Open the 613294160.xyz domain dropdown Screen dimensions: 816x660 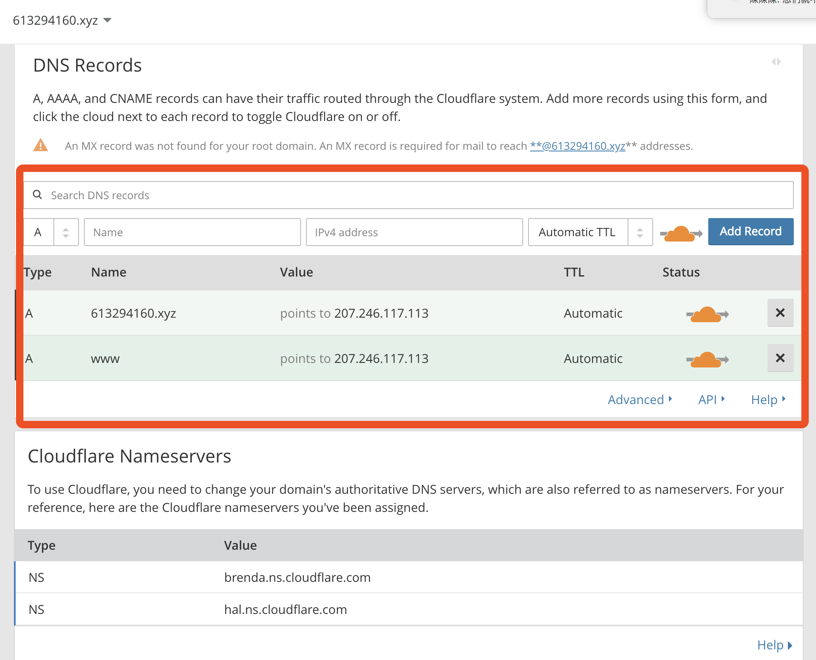coord(62,20)
